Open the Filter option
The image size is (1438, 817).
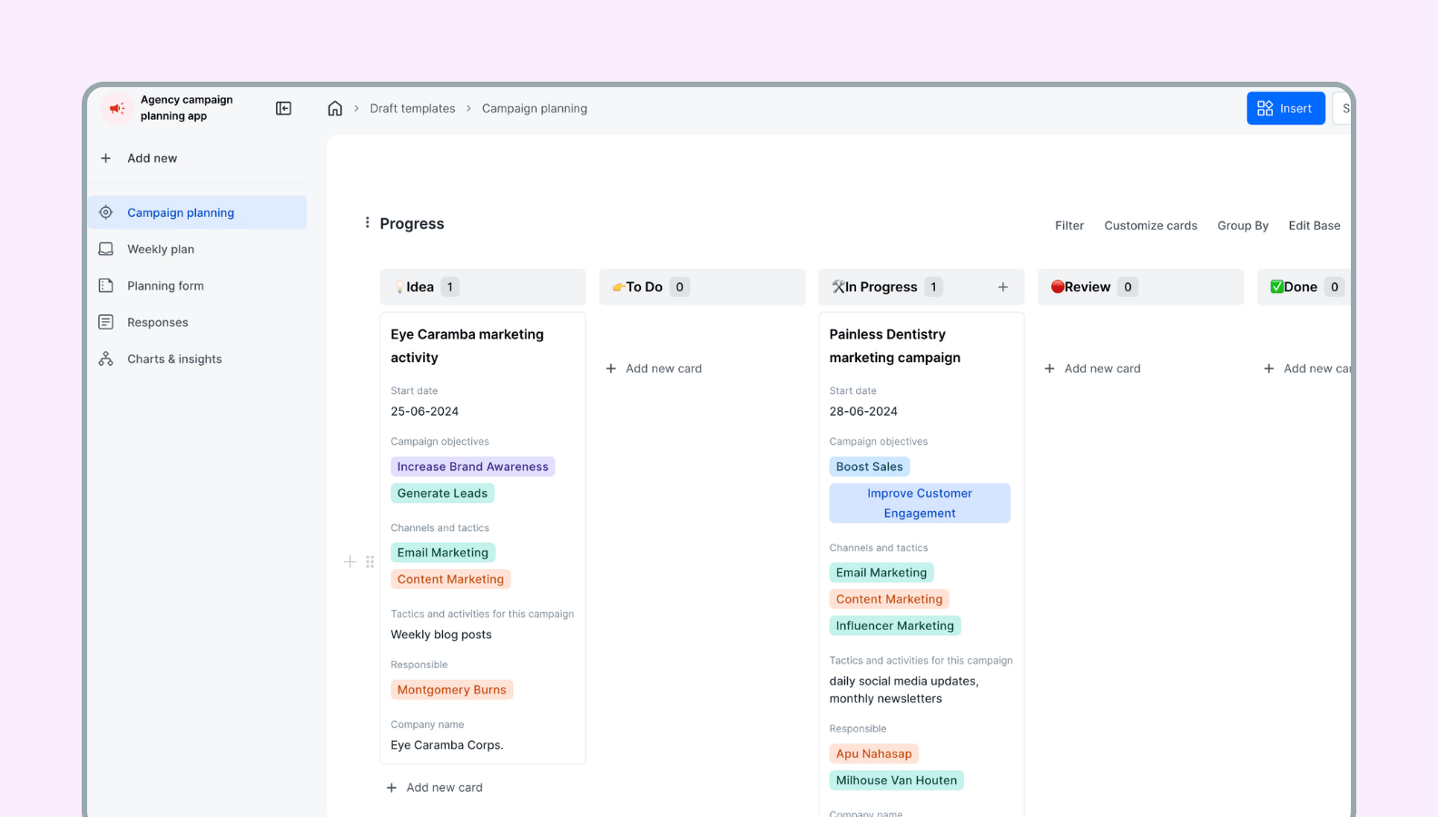1069,225
